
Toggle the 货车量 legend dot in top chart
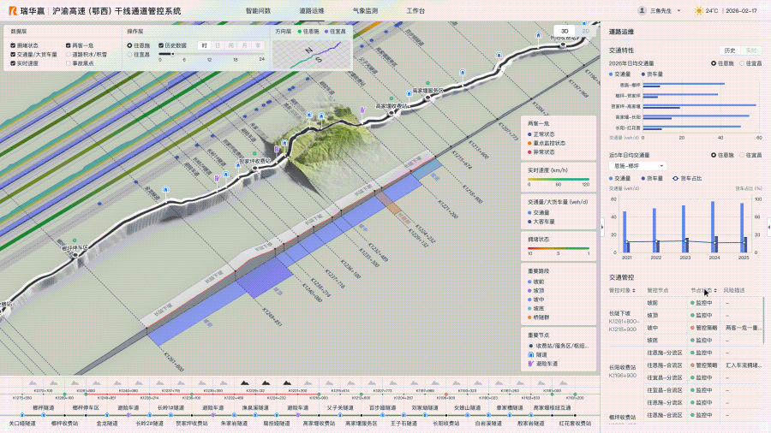[x=643, y=74]
